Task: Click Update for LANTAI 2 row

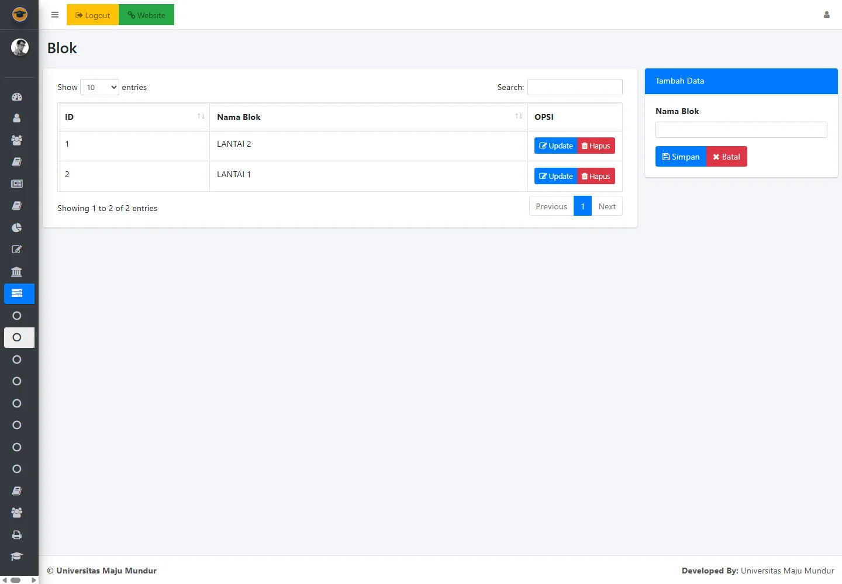Action: (x=555, y=146)
